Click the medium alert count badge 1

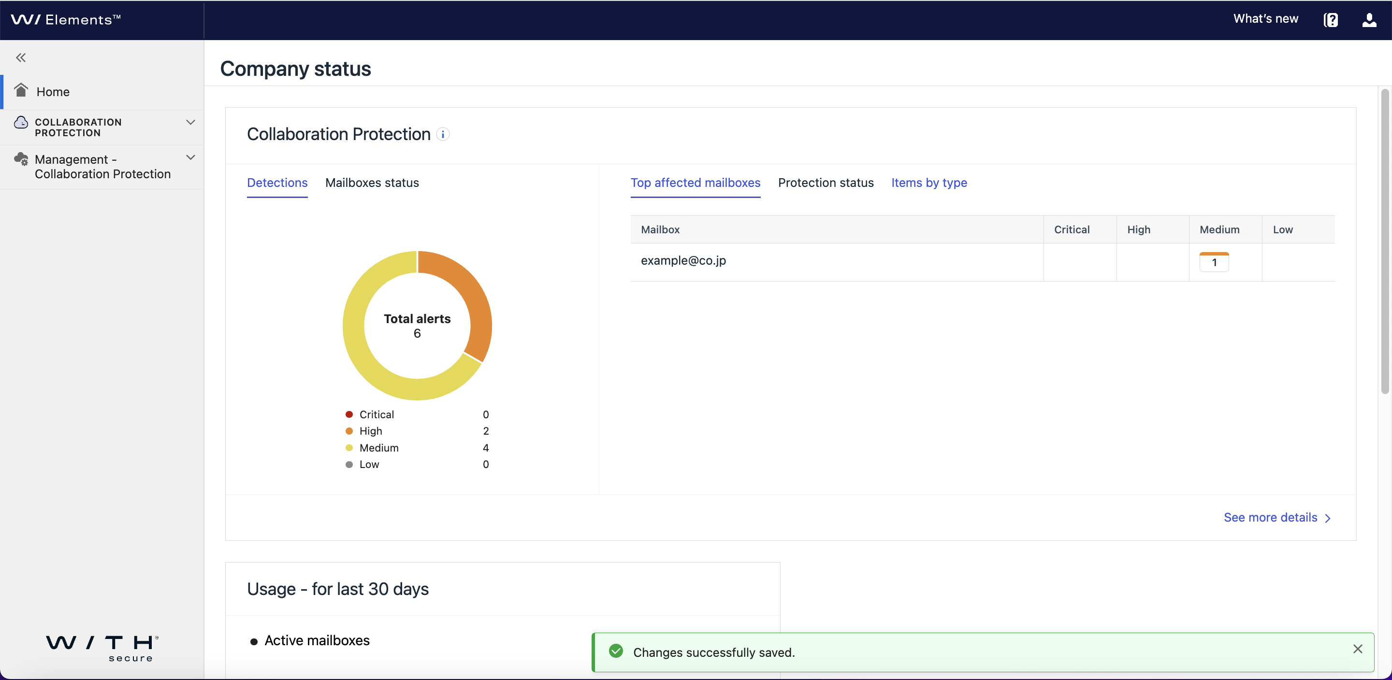pos(1214,262)
